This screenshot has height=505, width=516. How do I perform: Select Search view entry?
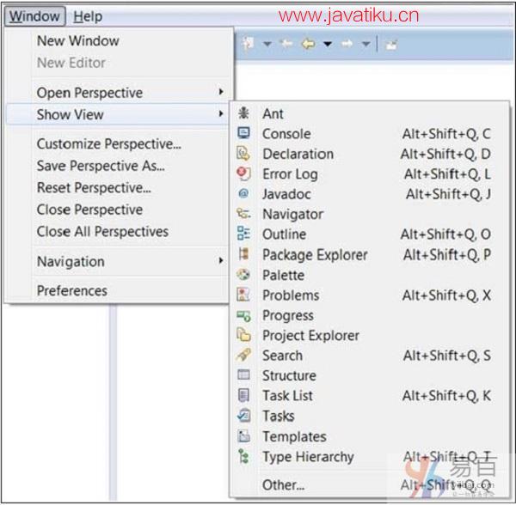point(369,356)
